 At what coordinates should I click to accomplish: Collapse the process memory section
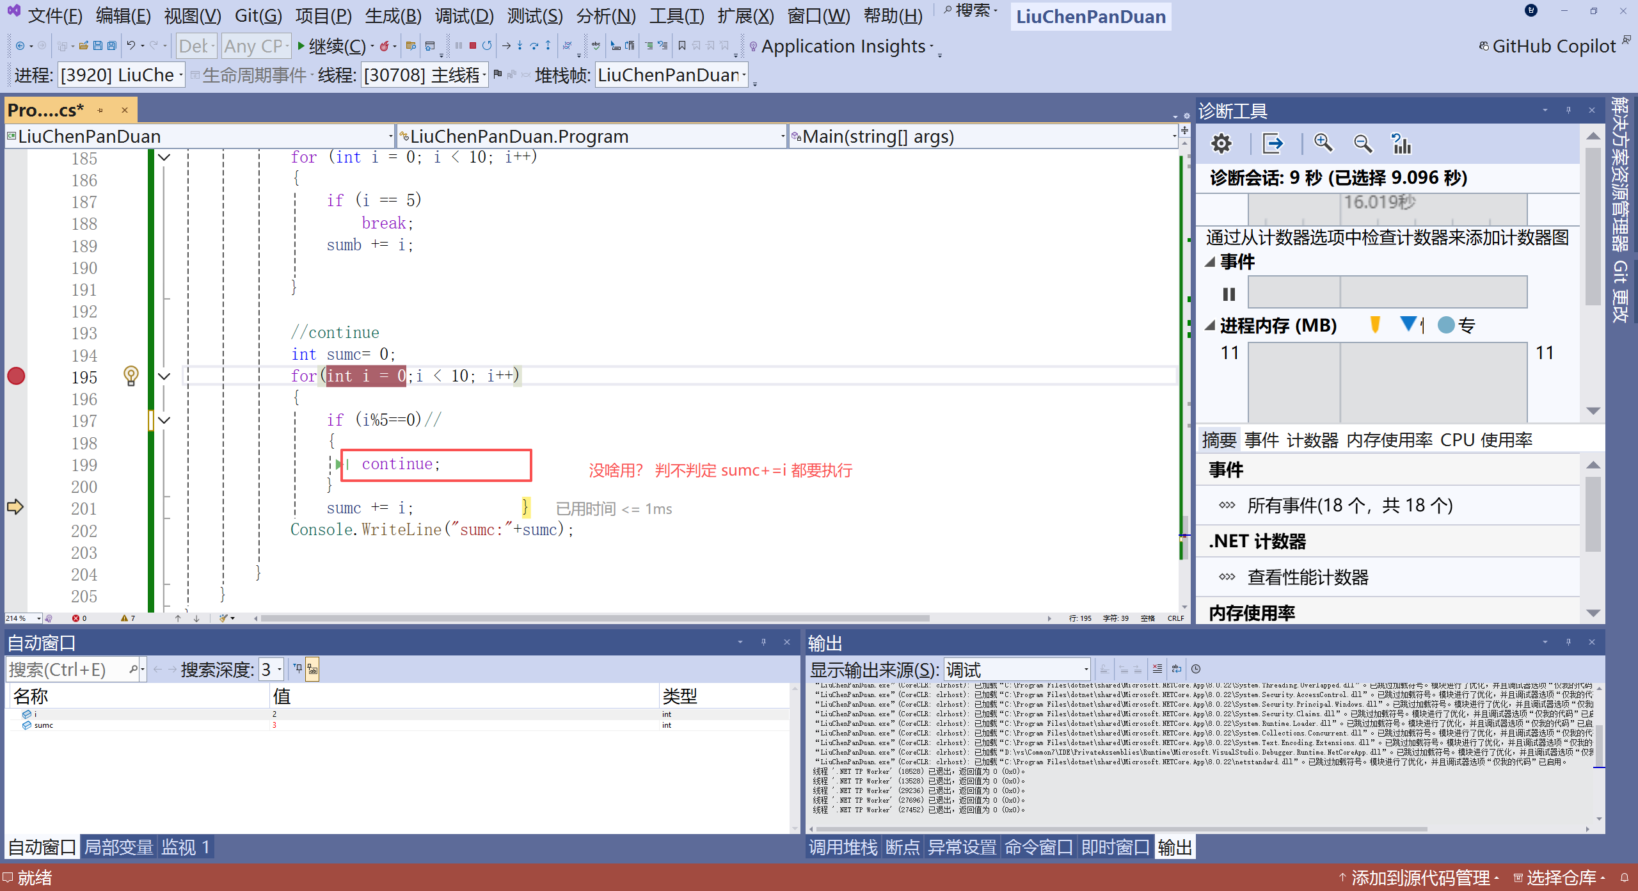point(1210,326)
